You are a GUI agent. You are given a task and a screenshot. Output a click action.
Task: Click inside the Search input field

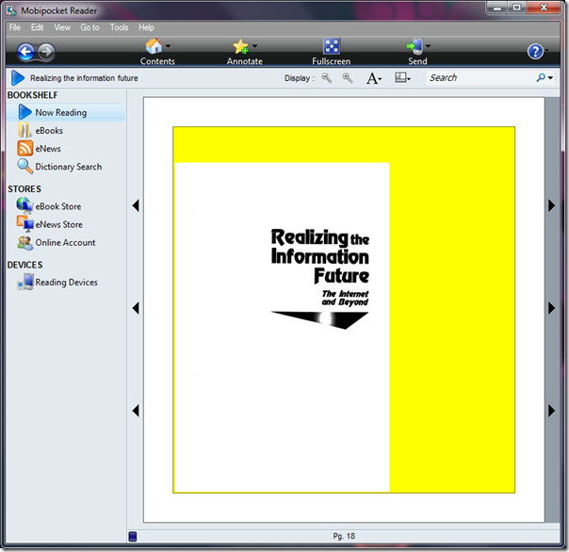tap(480, 78)
